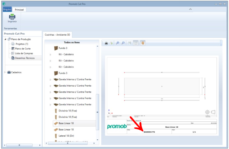Viewport: 229px width, 149px height.
Task: Click the Promob logo icon in the title bar
Action: coord(4,4)
